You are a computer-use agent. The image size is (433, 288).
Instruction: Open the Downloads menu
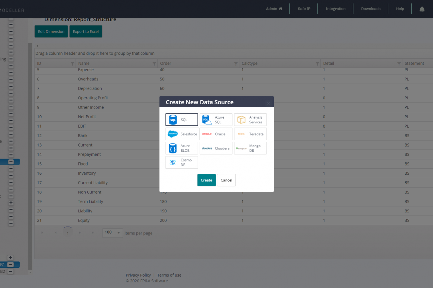[x=371, y=9]
